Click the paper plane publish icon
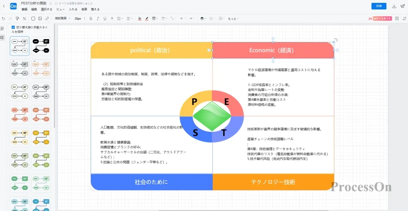Screen dimensions: 408x211 (x=402, y=6)
